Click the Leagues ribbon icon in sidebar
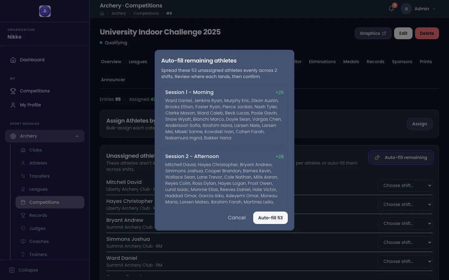 coord(23,189)
